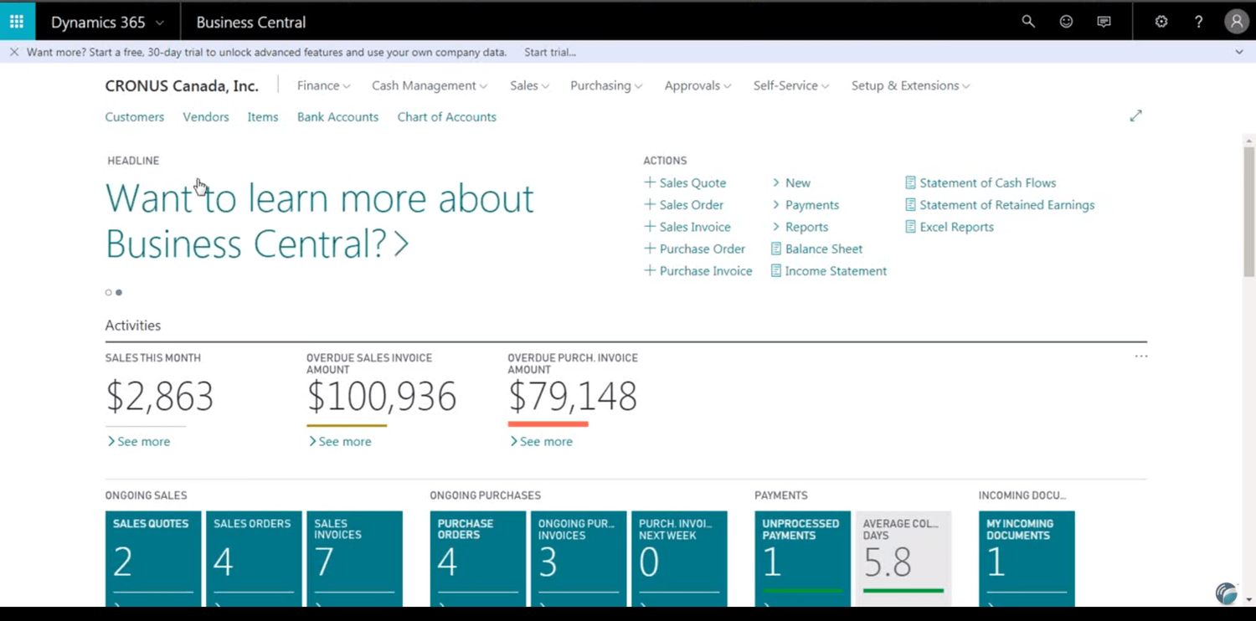This screenshot has width=1256, height=621.
Task: Dismiss the trial notification banner
Action: coord(14,52)
